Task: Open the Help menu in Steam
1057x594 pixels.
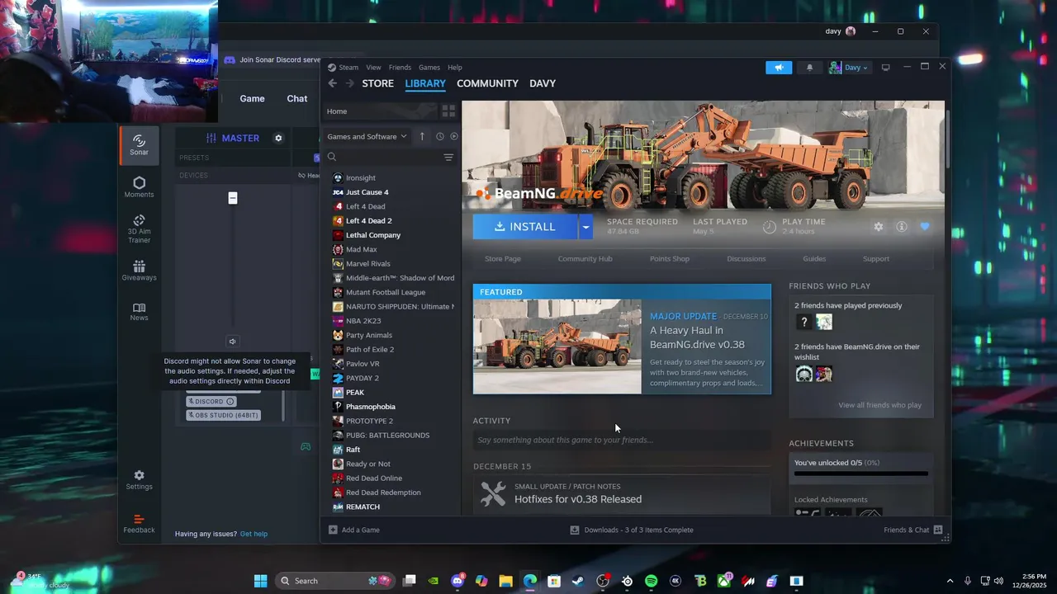Action: tap(455, 68)
